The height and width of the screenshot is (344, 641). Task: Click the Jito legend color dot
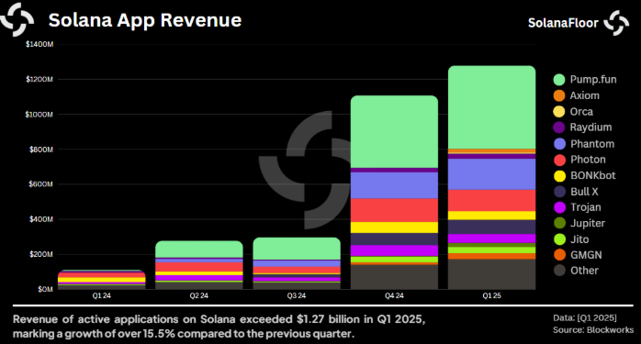pyautogui.click(x=559, y=239)
